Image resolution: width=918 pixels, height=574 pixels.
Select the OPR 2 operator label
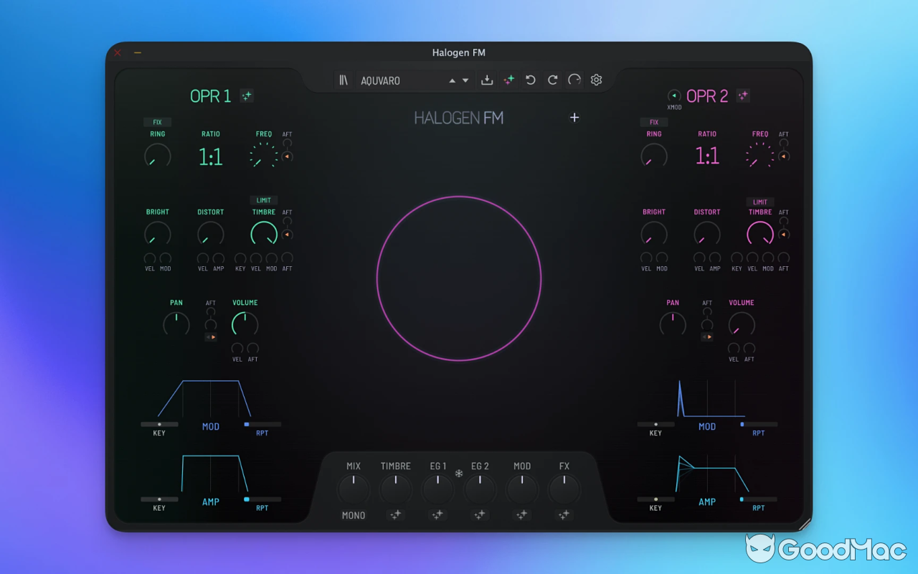click(707, 95)
